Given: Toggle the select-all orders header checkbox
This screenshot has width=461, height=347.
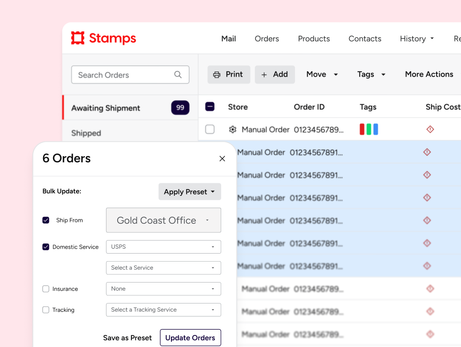Looking at the screenshot, I should [210, 107].
